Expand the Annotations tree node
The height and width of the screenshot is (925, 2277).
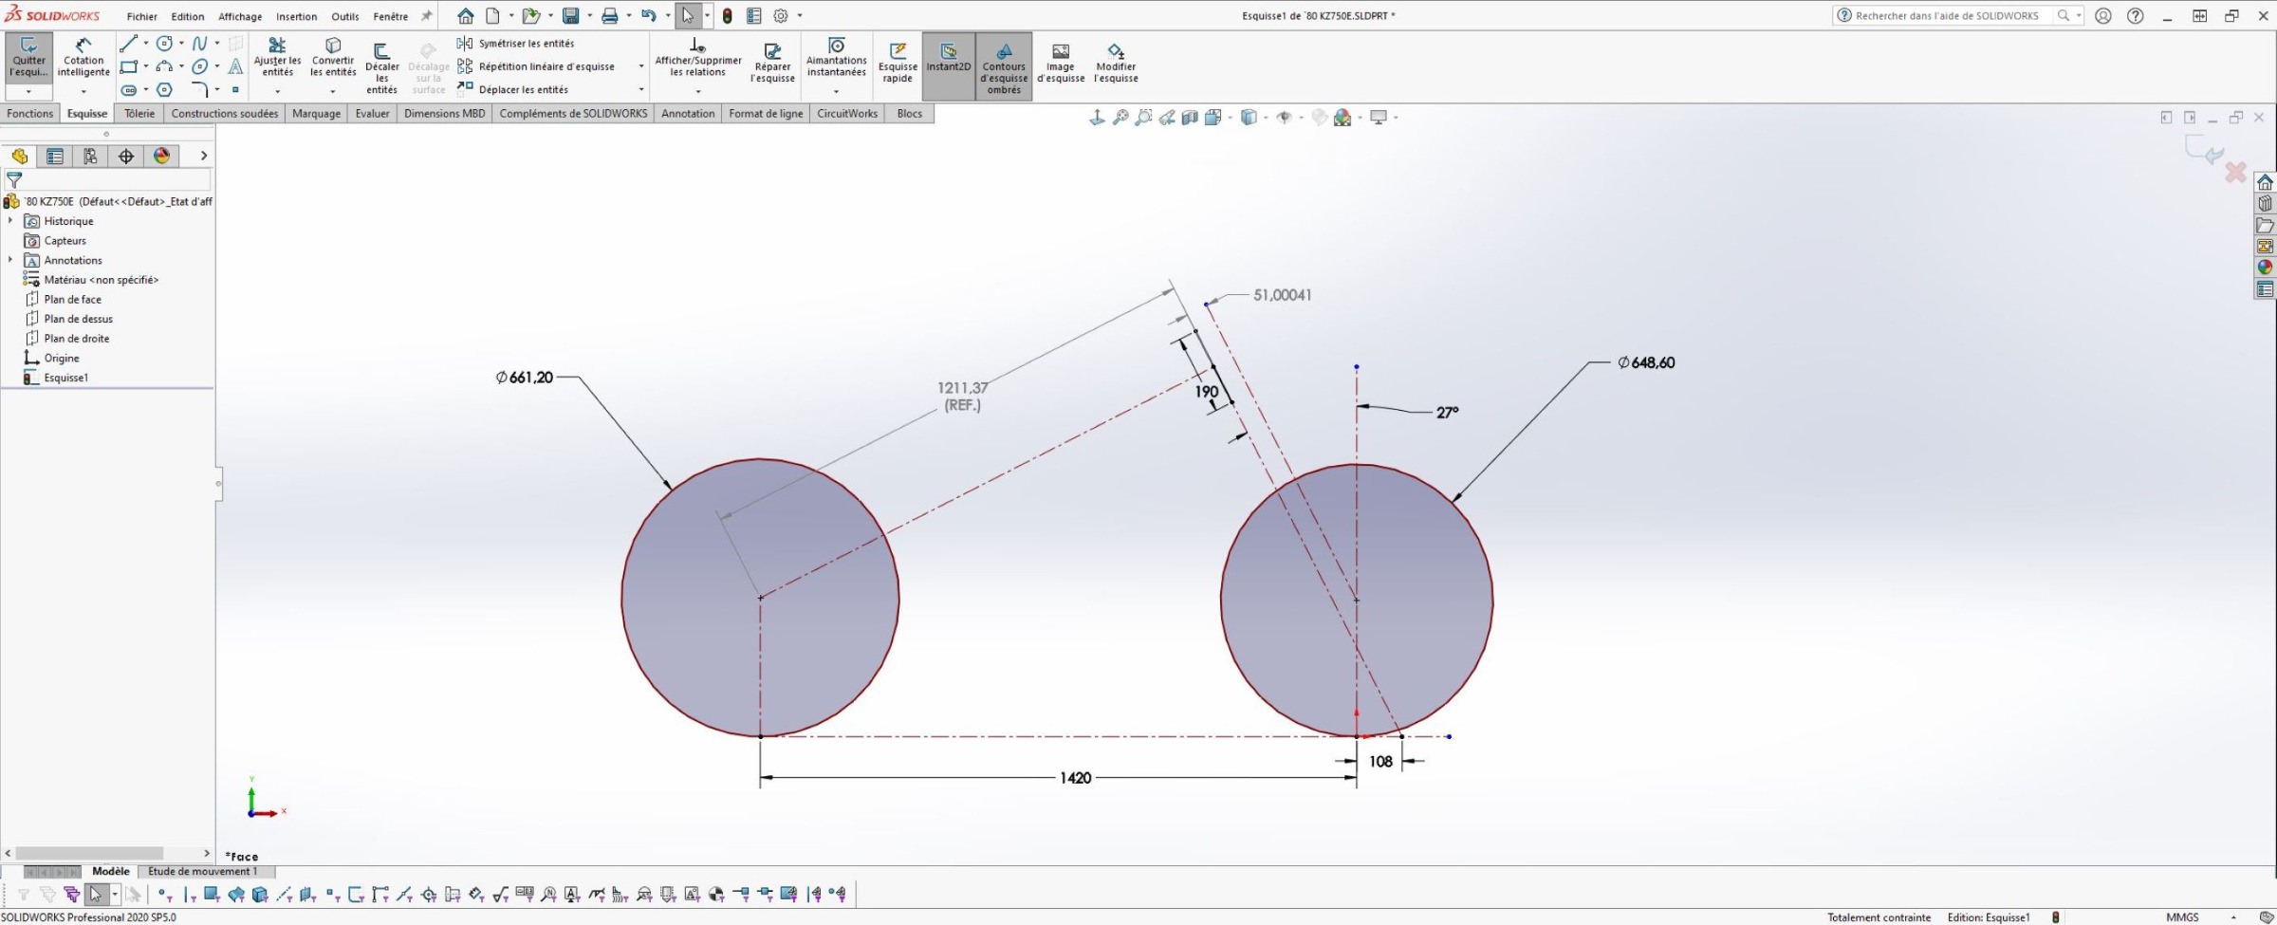point(10,260)
